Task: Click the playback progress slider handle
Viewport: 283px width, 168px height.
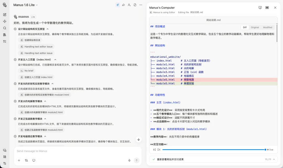Action: [265, 150]
